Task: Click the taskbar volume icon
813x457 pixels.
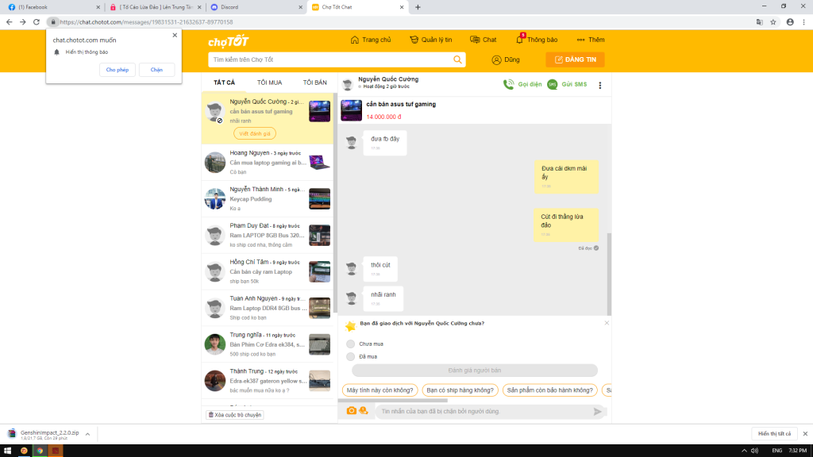Action: [754, 451]
